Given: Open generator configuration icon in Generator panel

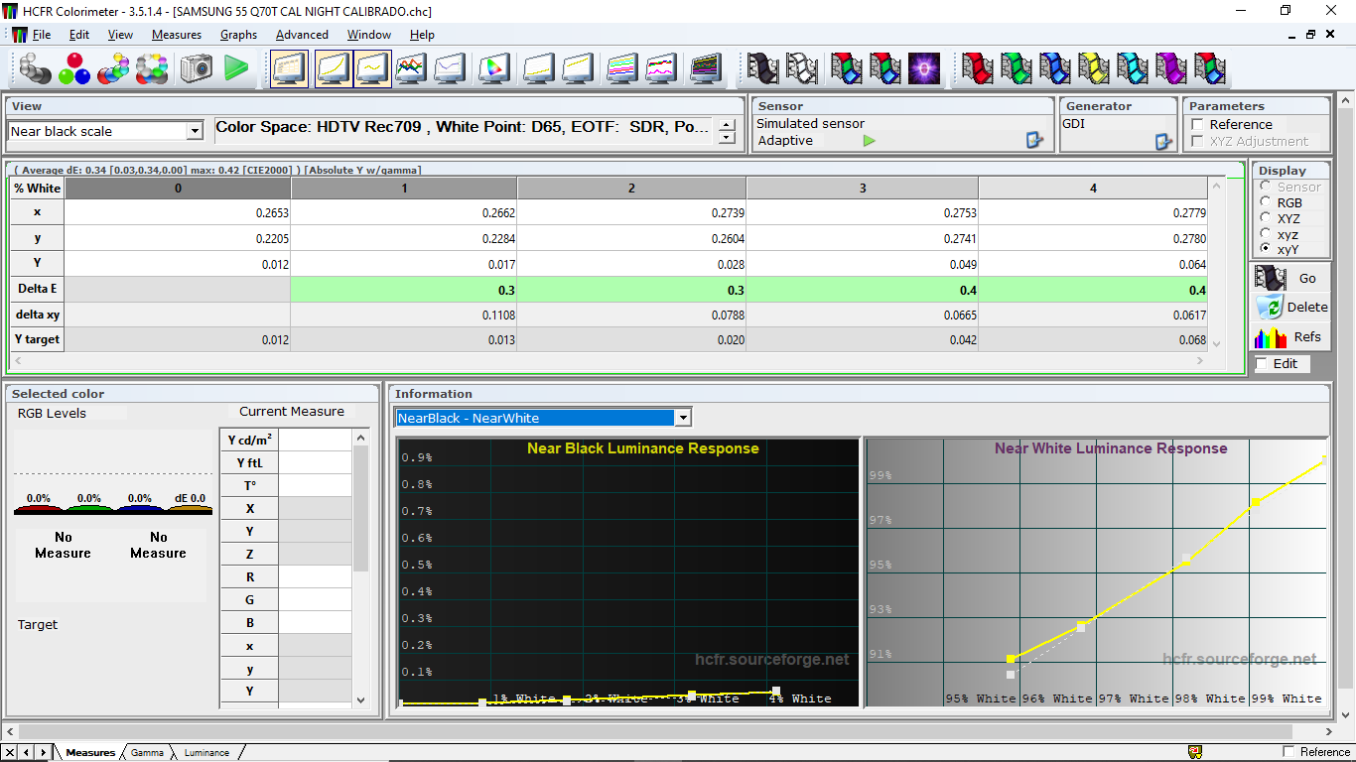Looking at the screenshot, I should (x=1163, y=141).
